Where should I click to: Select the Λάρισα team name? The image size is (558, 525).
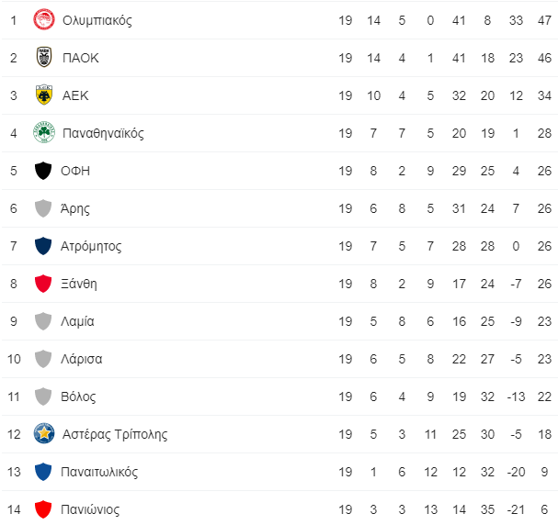(x=82, y=359)
